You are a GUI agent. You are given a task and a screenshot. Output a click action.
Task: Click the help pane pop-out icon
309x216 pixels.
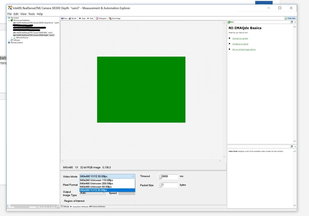coord(292,22)
